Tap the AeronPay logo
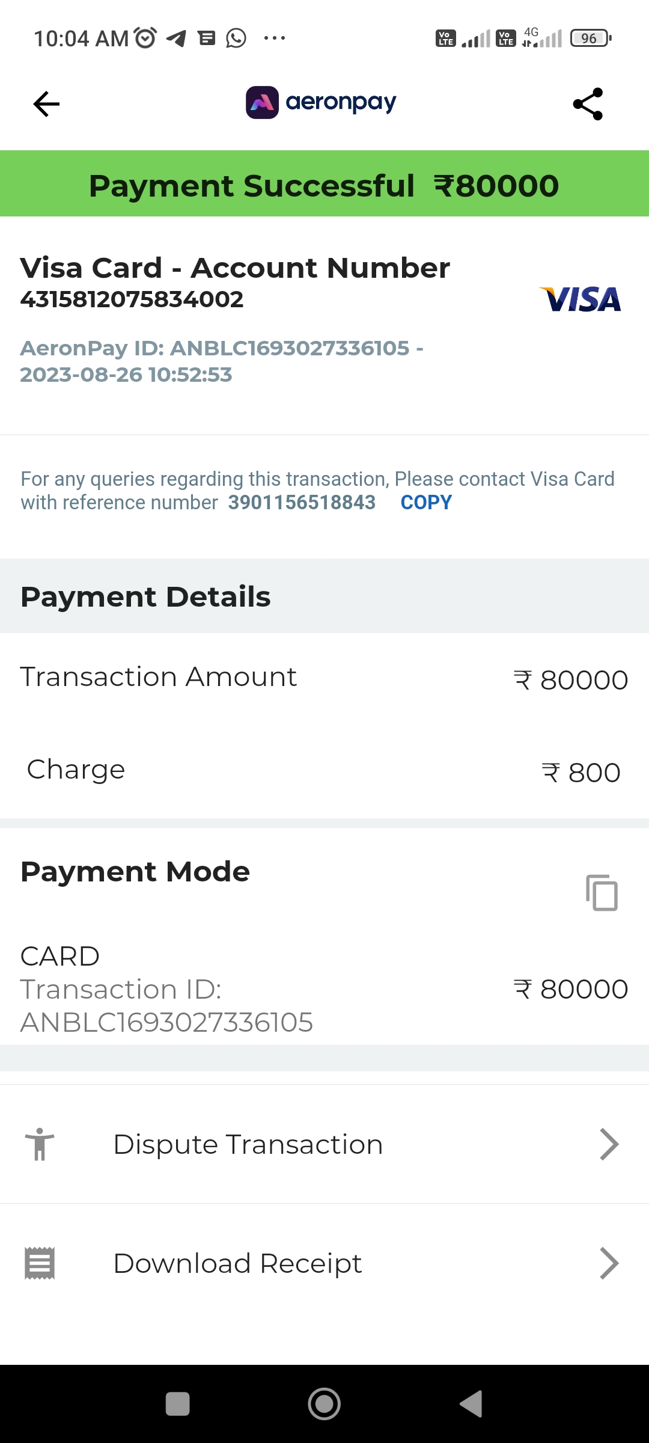Image resolution: width=649 pixels, height=1443 pixels. point(321,102)
